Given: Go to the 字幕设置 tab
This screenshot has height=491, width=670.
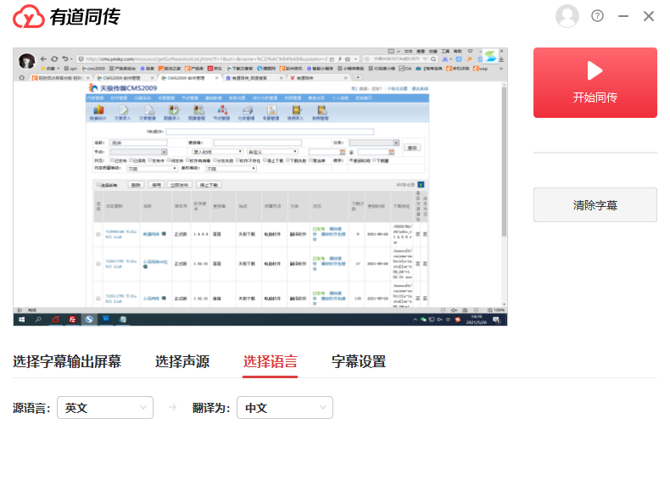Looking at the screenshot, I should 359,362.
